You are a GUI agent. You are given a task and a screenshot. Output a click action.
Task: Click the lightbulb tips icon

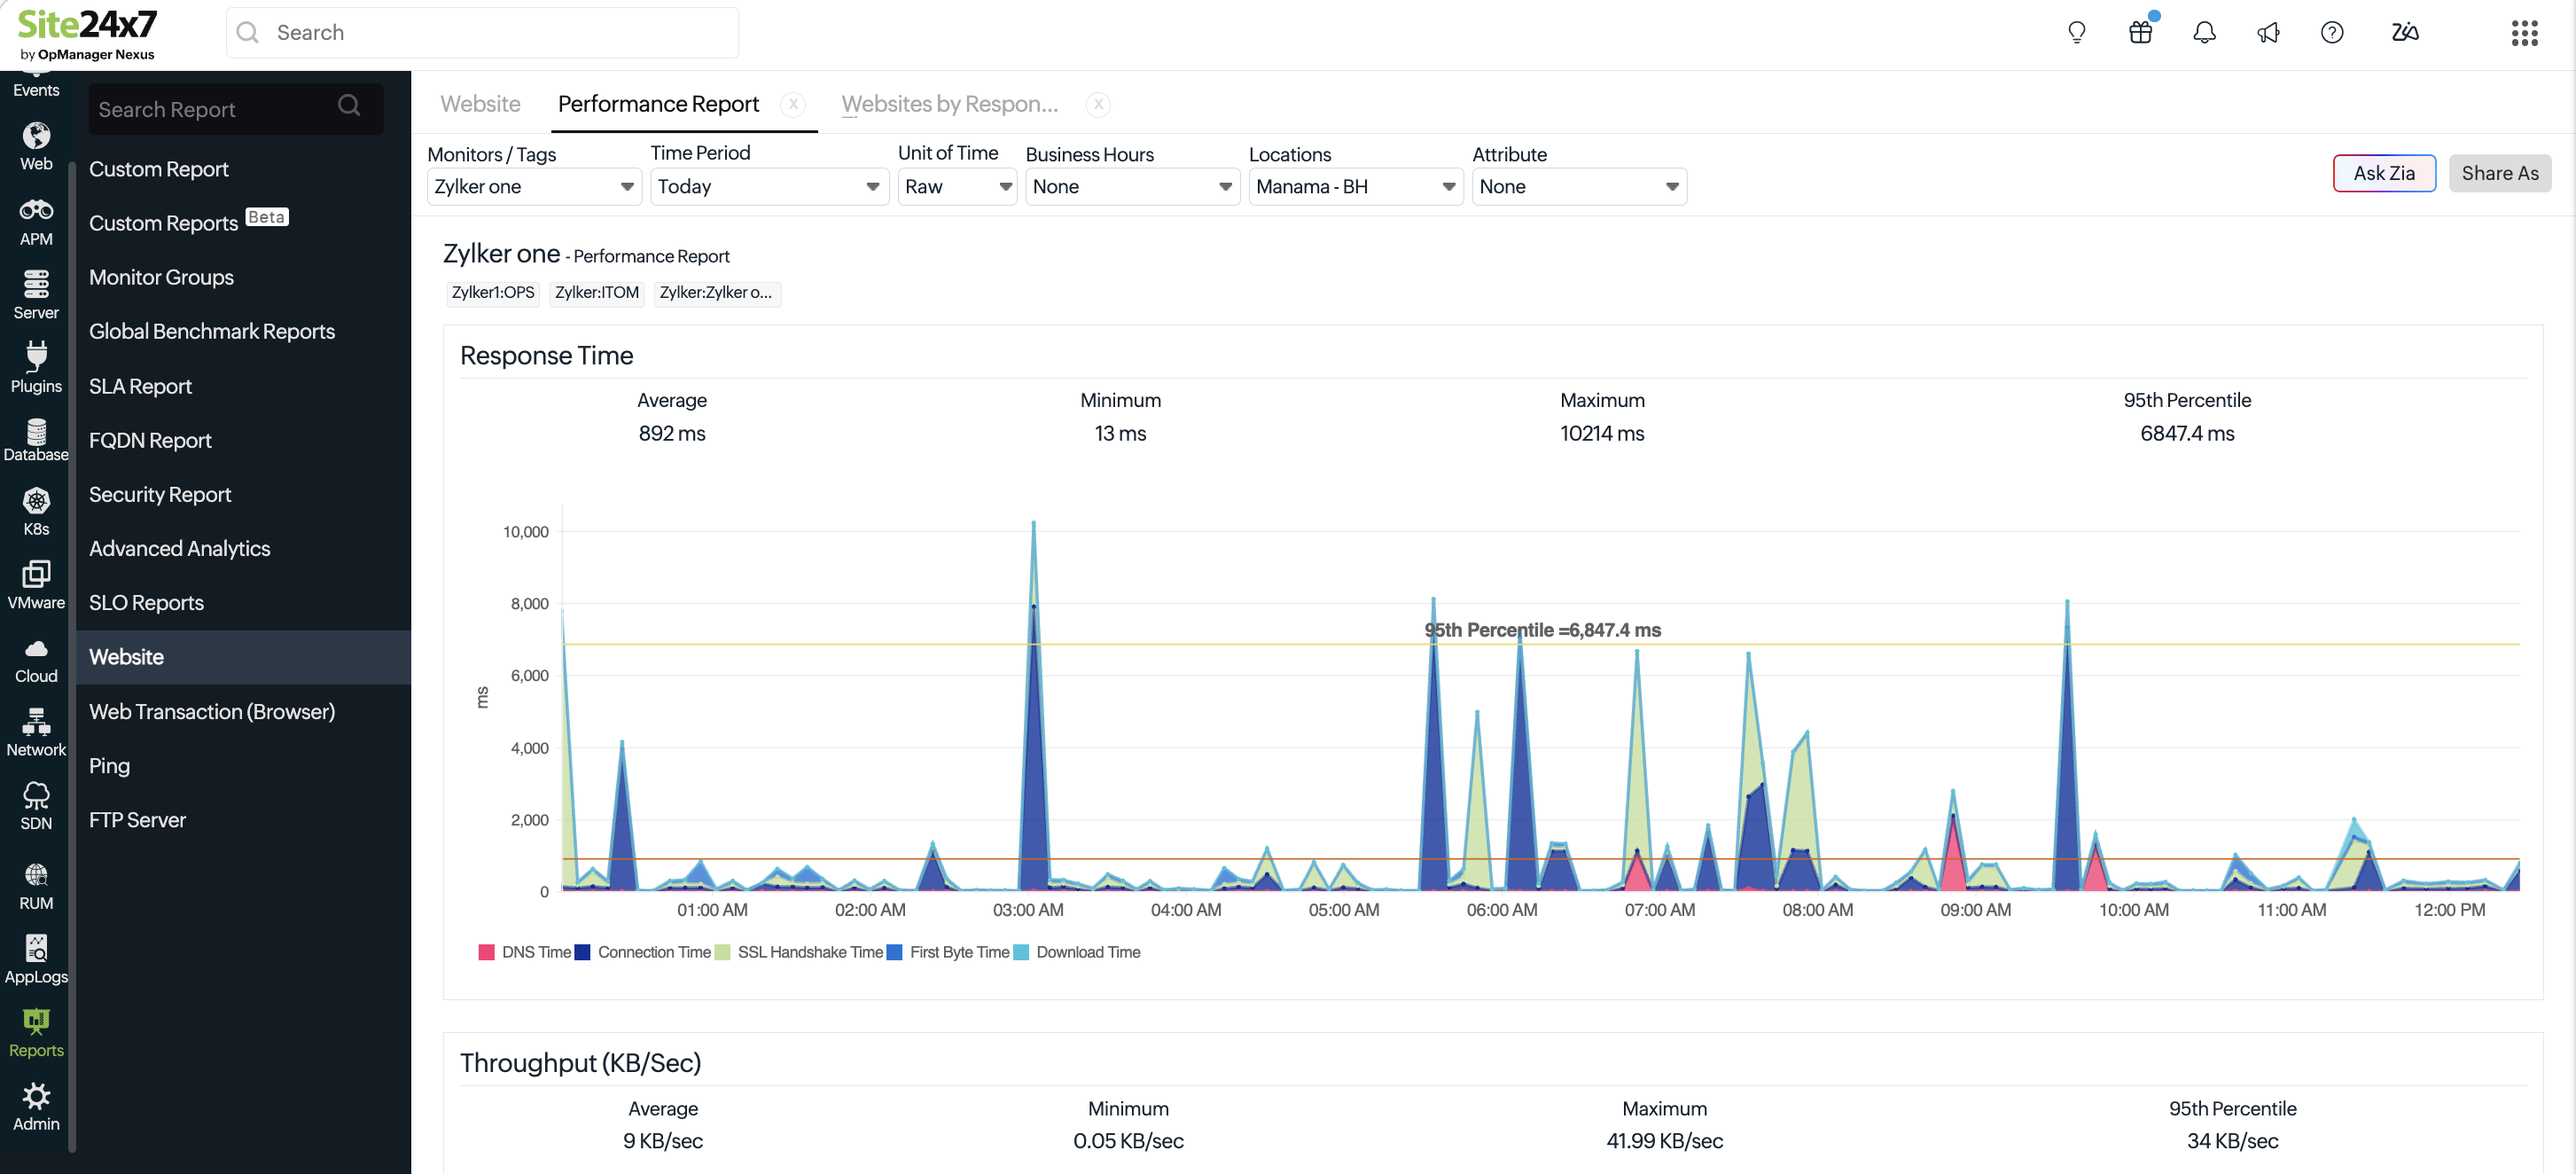click(2076, 33)
